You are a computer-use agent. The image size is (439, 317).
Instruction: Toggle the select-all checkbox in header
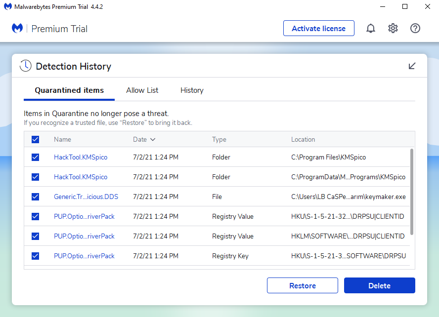coord(35,140)
